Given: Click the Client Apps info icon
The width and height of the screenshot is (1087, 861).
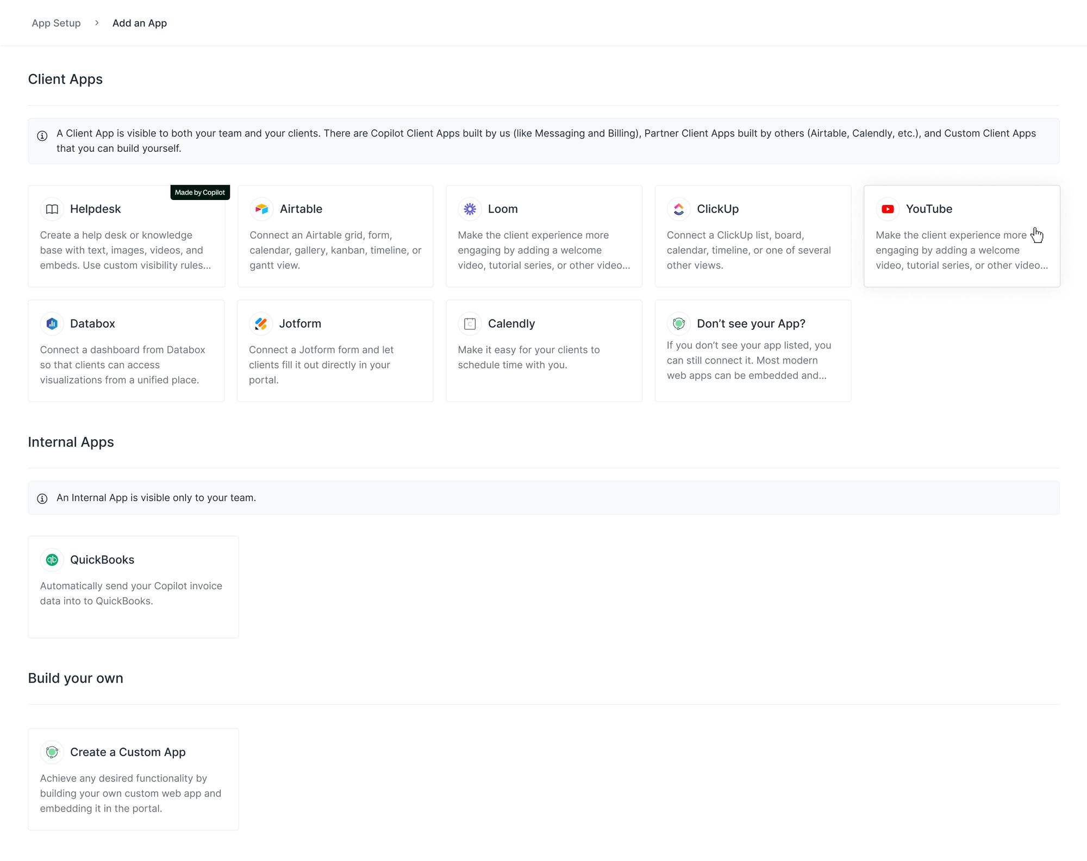Looking at the screenshot, I should pos(42,136).
